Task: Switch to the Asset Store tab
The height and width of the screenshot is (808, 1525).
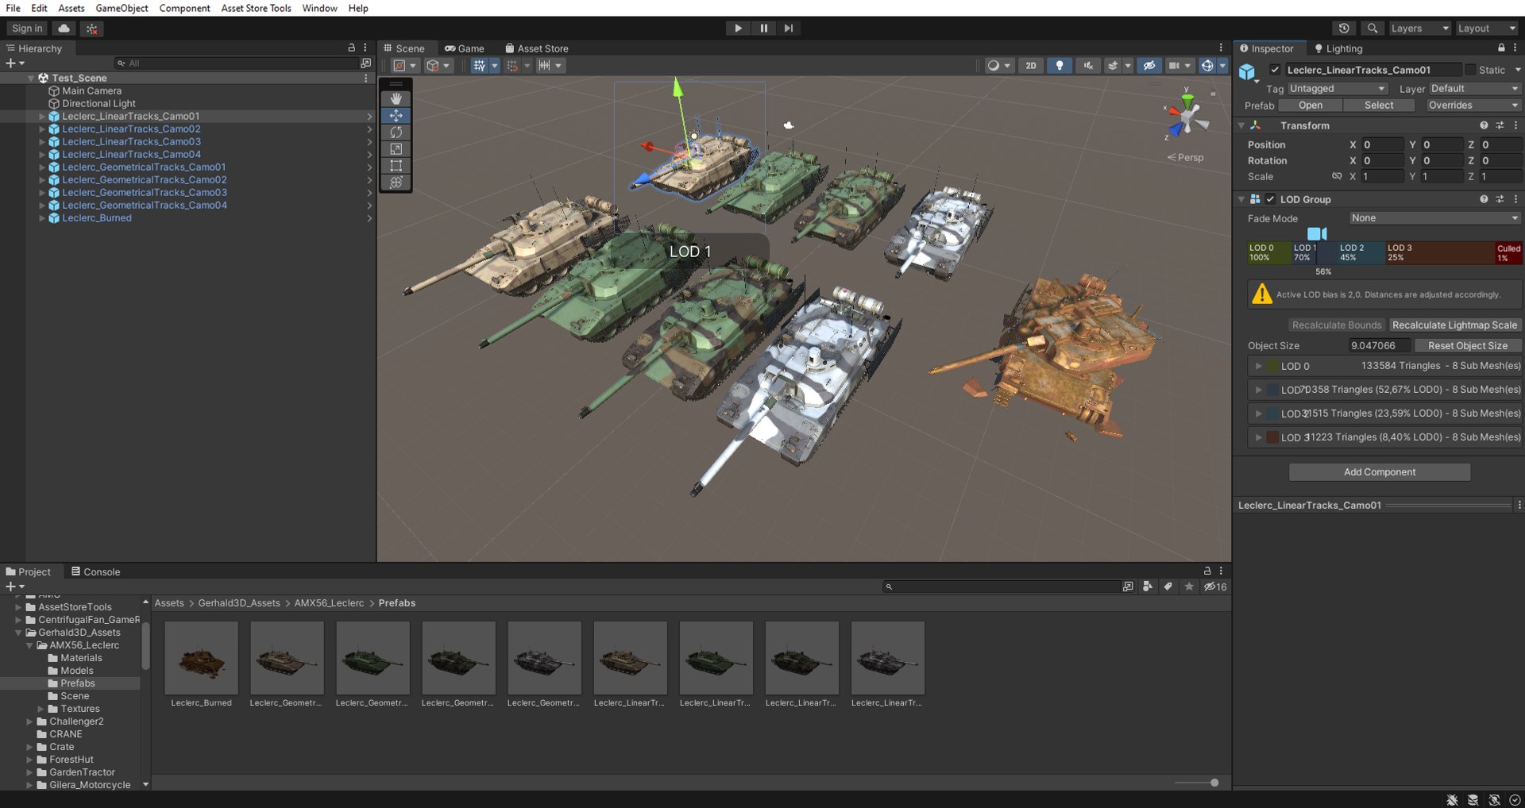Action: (x=537, y=48)
